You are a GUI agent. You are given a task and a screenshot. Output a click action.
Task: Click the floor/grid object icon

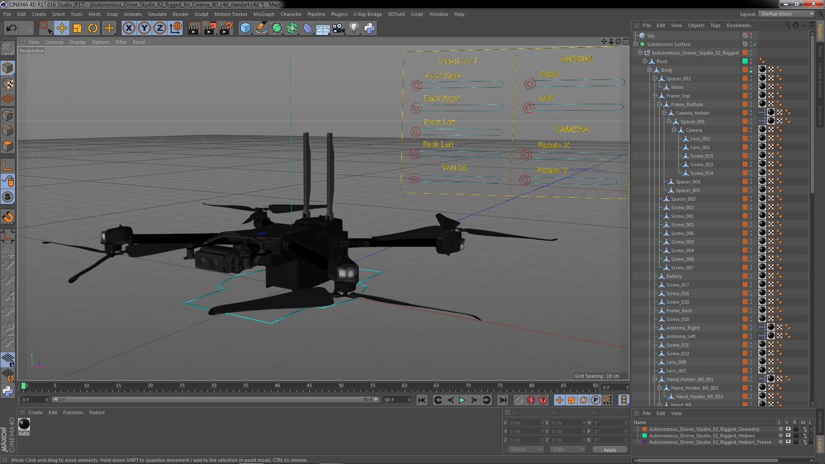click(x=323, y=28)
